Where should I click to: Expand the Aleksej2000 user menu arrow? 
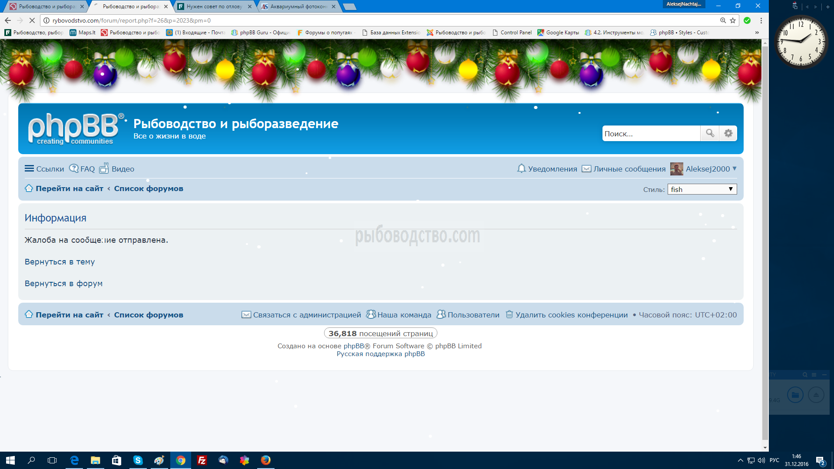[x=735, y=168]
